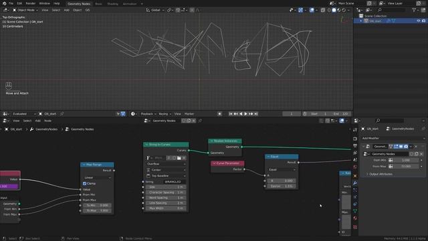Toggle Clamp checkbox on Map Range node
428x241 pixels.
(85, 183)
